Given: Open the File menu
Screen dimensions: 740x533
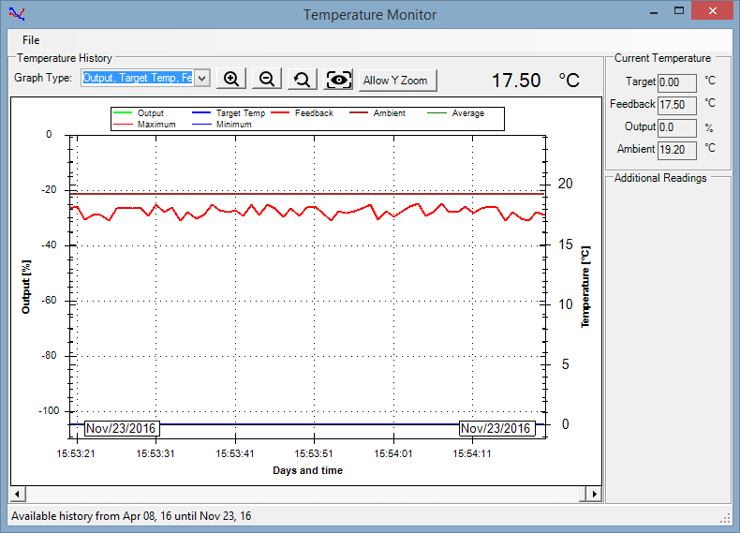Looking at the screenshot, I should coord(31,40).
